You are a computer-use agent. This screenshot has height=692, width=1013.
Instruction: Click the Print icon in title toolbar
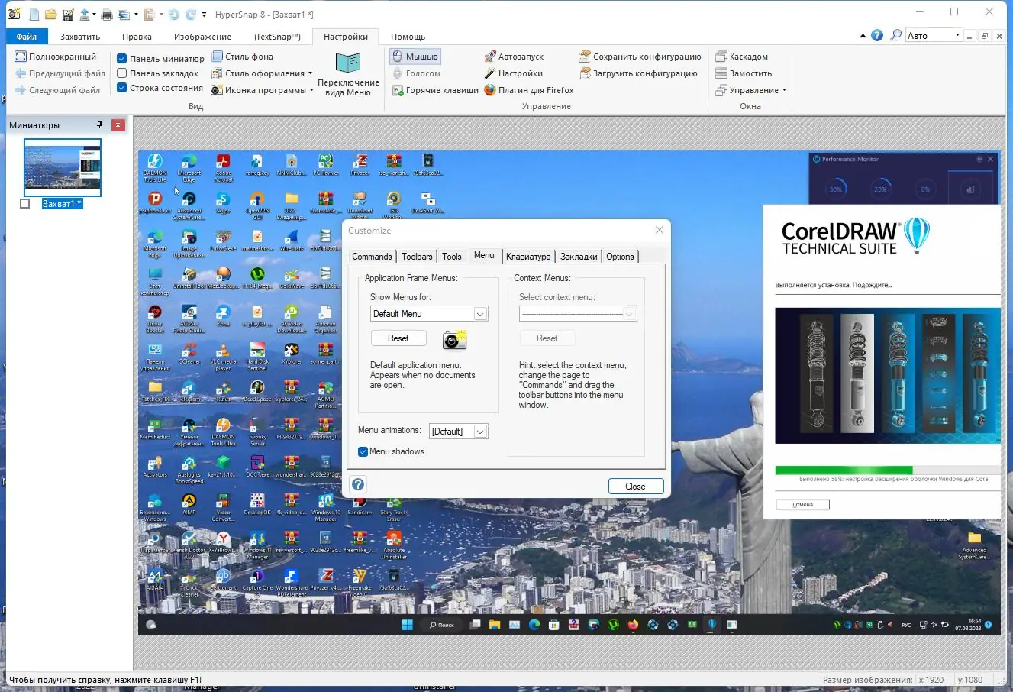click(107, 15)
